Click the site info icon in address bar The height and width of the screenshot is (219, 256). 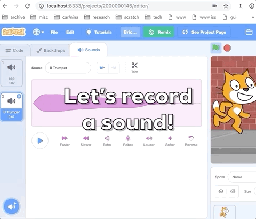(x=42, y=6)
